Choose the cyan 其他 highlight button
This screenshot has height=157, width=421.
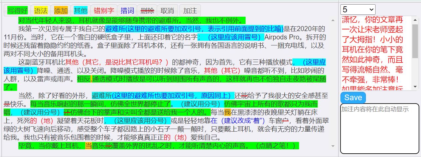point(81,10)
